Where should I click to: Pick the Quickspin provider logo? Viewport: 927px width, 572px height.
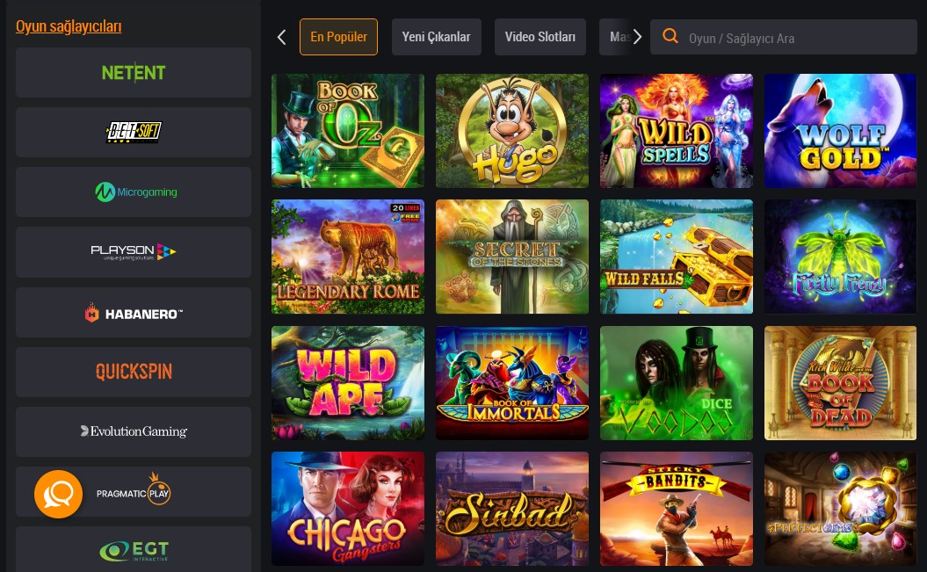pos(134,372)
